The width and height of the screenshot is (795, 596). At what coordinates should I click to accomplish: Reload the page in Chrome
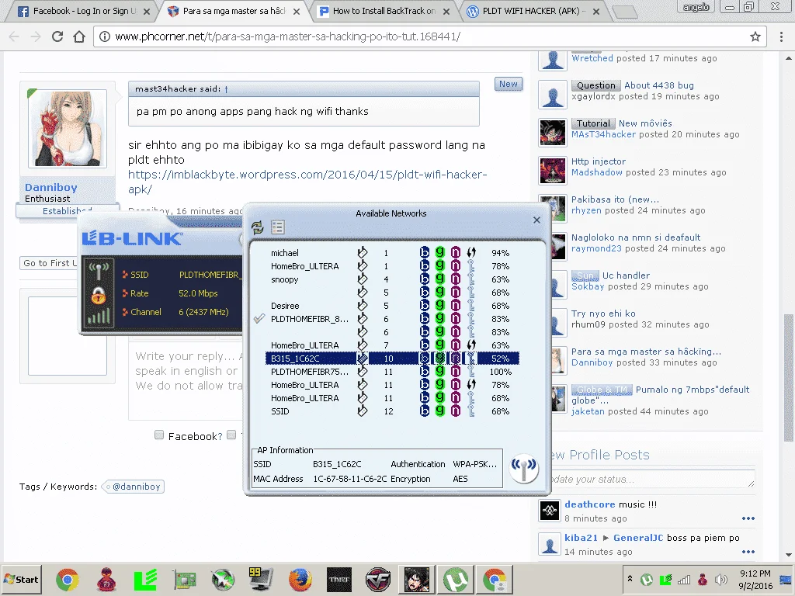(x=57, y=36)
